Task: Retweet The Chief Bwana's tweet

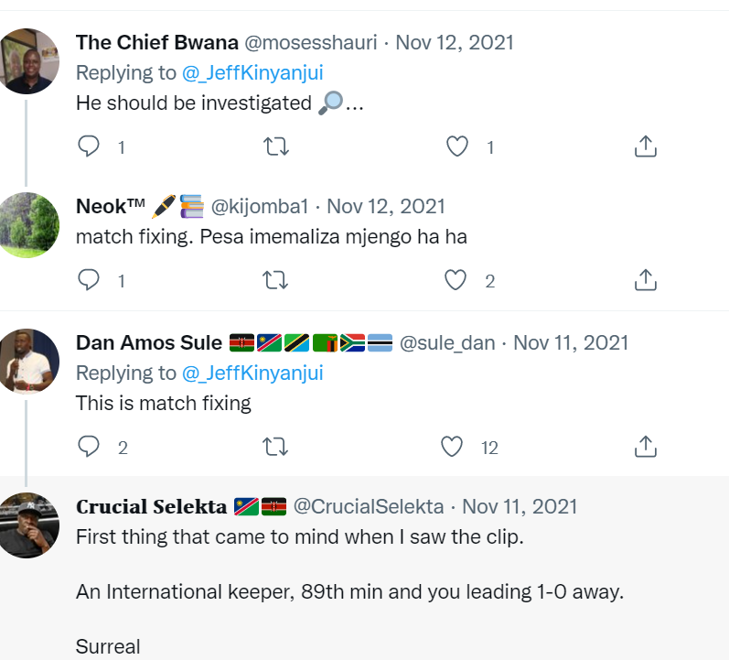Action: pos(275,146)
